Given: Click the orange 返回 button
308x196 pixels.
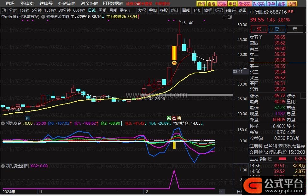Looking at the screenshot, I should [x=292, y=3].
